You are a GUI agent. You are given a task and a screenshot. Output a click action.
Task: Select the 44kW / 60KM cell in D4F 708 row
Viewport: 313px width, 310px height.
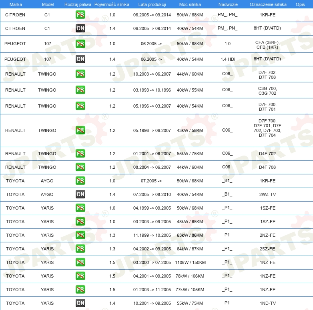click(x=190, y=167)
